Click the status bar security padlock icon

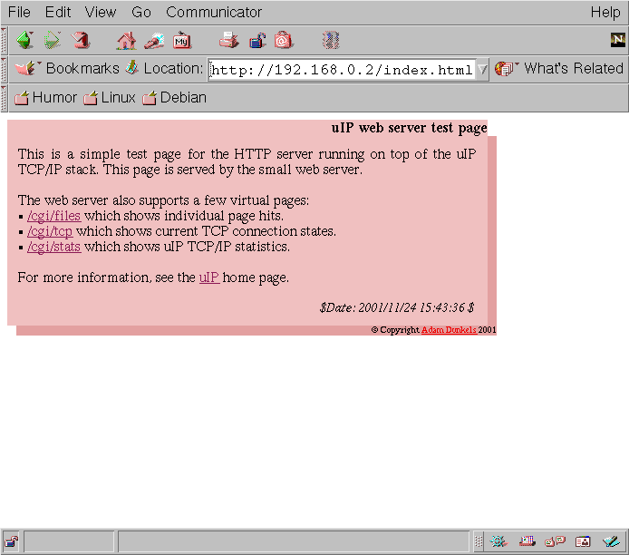coord(11,541)
